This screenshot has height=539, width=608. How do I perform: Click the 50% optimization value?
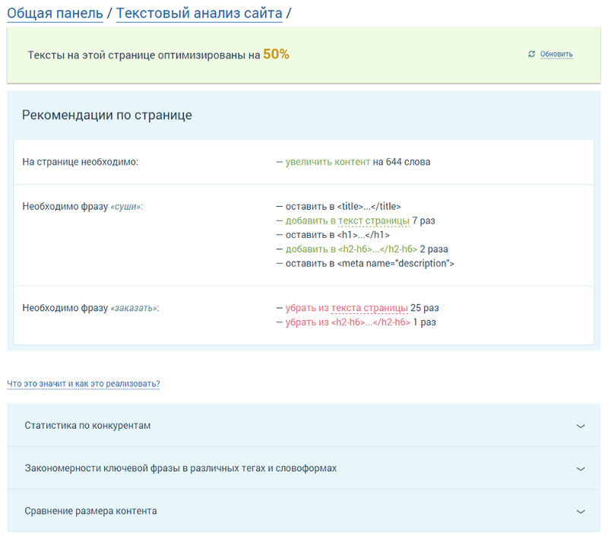coord(276,54)
